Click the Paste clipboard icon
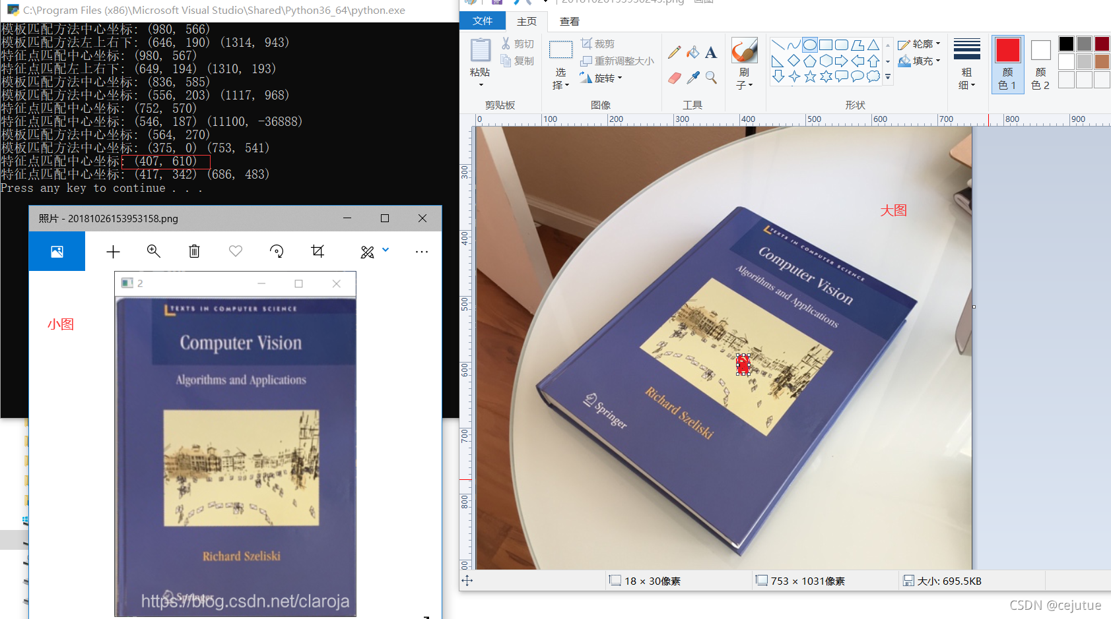 (481, 50)
